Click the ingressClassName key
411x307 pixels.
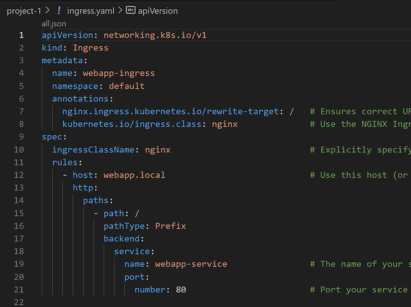tap(95, 149)
